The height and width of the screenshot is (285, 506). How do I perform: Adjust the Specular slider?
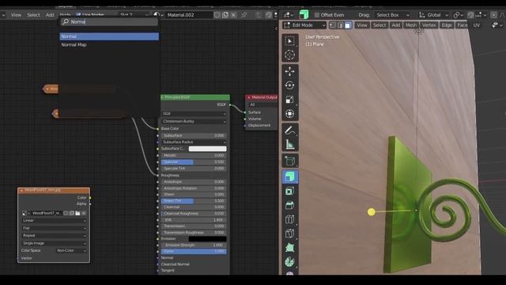click(x=194, y=161)
